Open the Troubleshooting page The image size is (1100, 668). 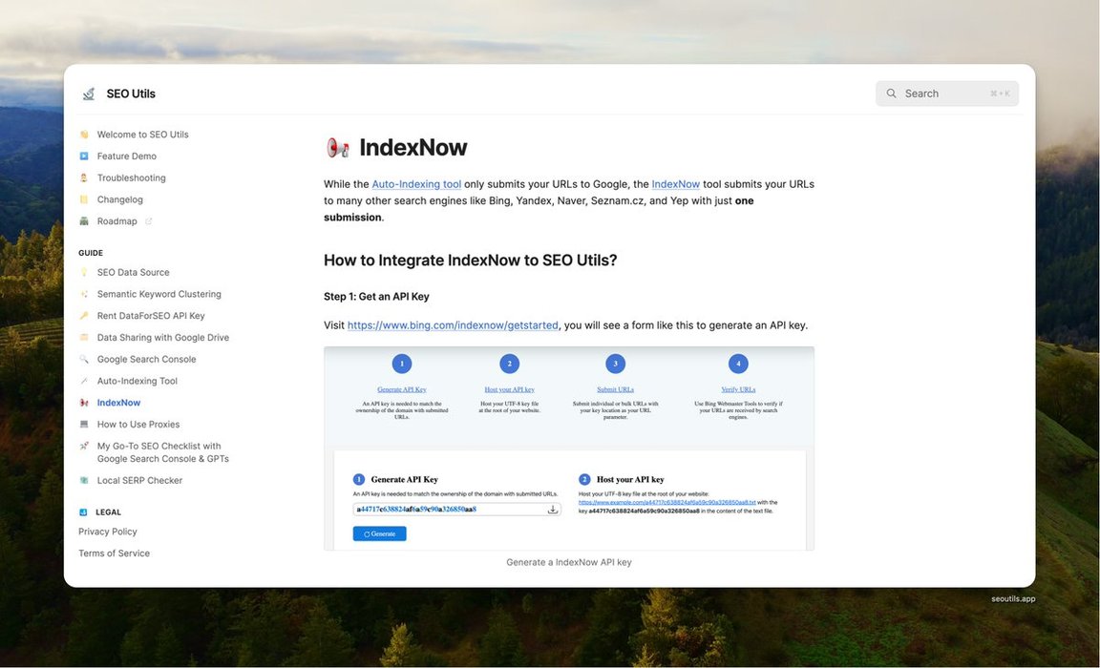131,178
